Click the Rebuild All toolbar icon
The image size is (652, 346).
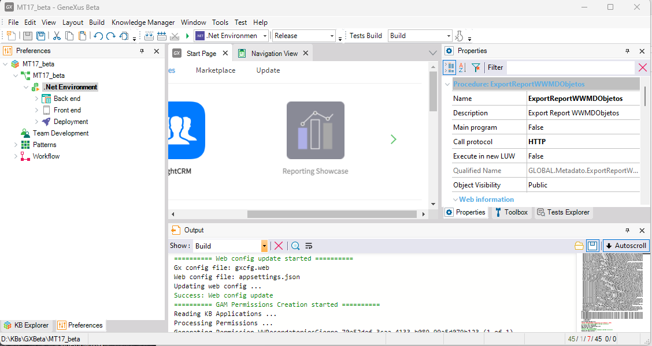click(162, 36)
